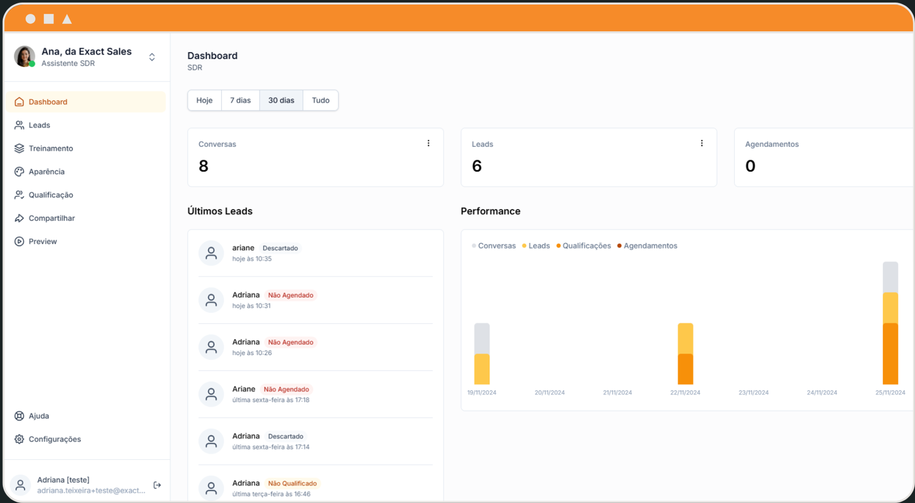915x503 pixels.
Task: Expand the assistant switcher chevrons next to Ana
Action: coord(152,57)
